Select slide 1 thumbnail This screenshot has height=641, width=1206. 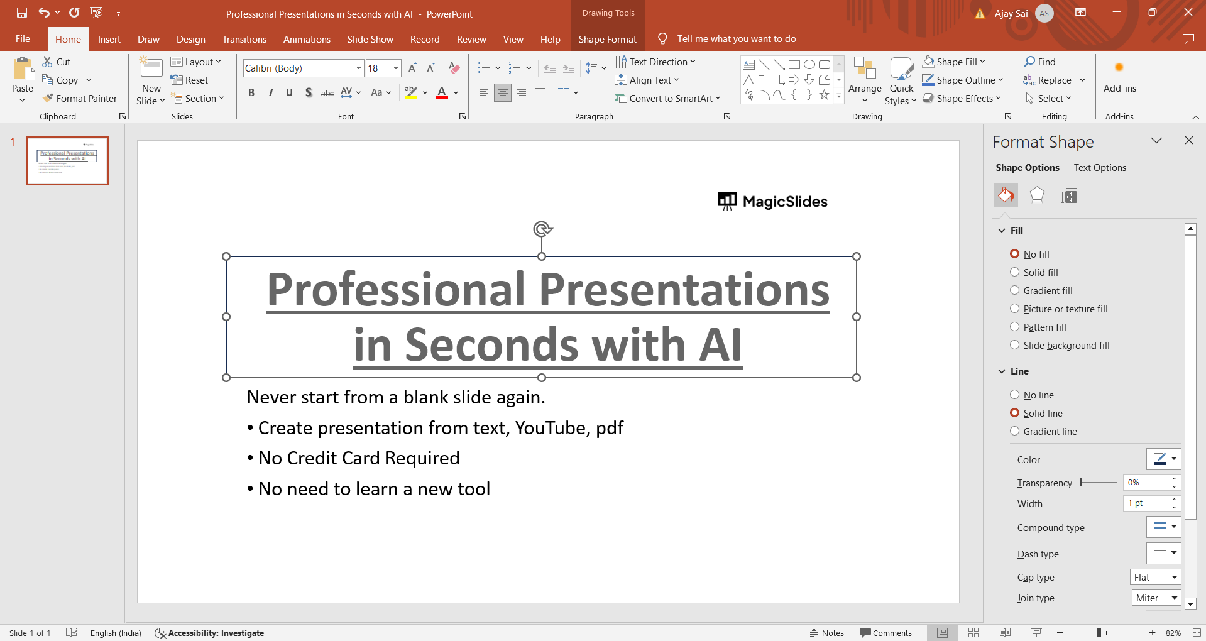click(67, 161)
